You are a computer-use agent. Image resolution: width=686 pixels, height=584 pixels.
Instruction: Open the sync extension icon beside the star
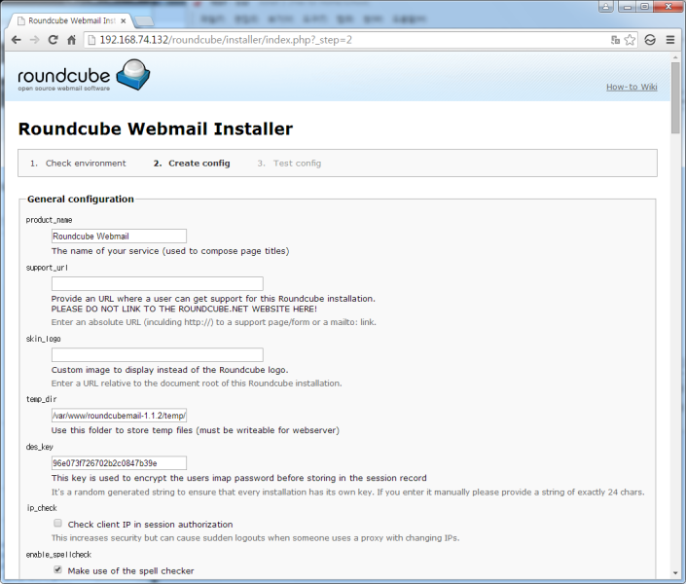point(650,40)
